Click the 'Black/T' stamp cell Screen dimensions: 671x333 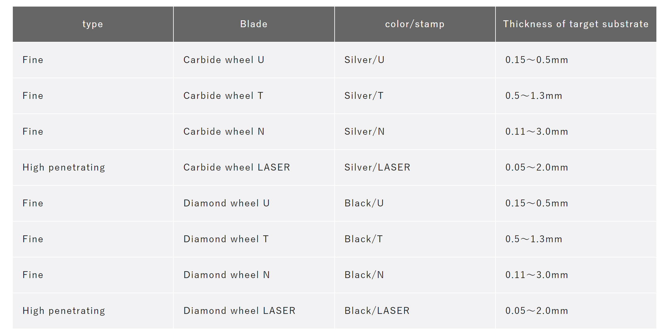pos(415,239)
